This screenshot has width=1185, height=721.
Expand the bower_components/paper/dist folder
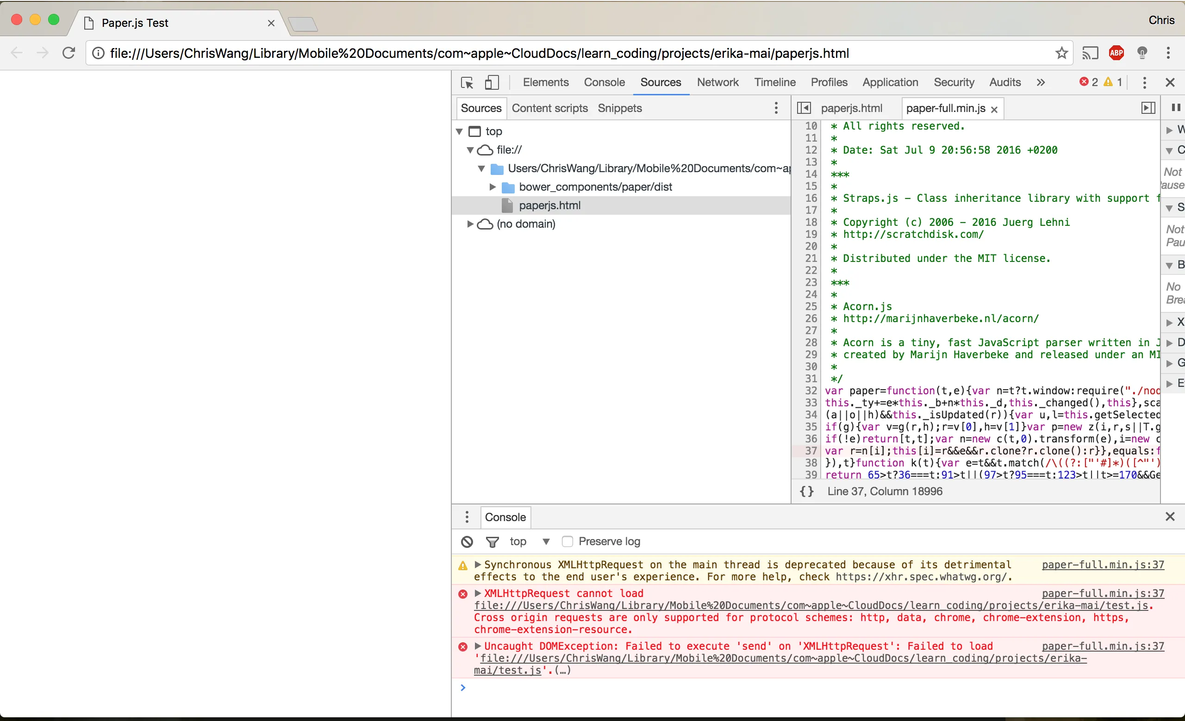(493, 187)
